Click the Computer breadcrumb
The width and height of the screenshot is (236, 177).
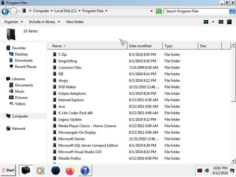coord(41,11)
